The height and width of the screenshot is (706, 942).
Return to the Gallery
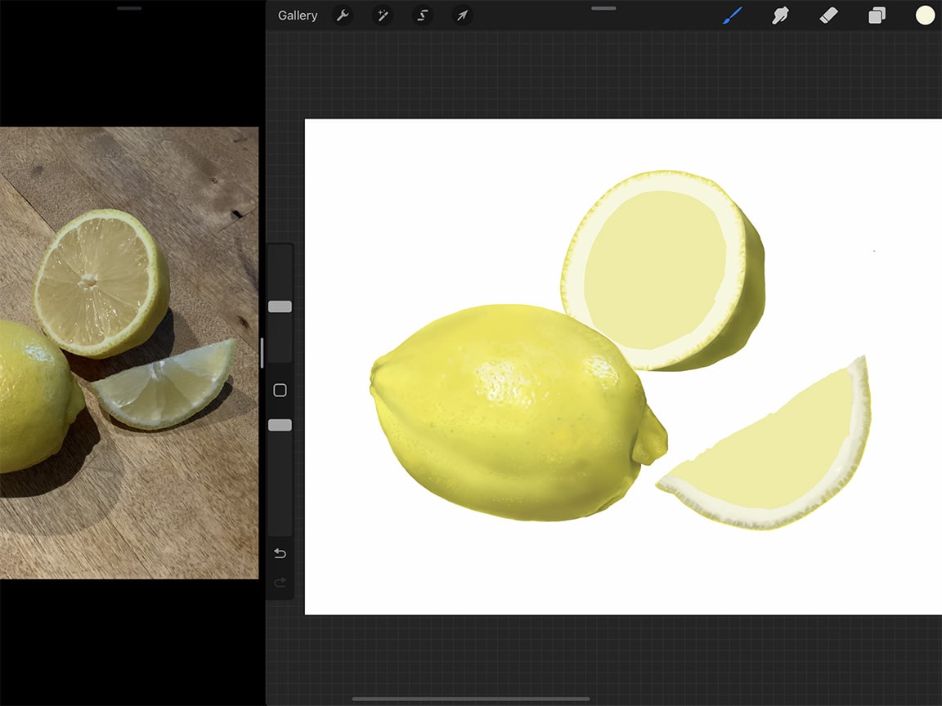tap(297, 15)
